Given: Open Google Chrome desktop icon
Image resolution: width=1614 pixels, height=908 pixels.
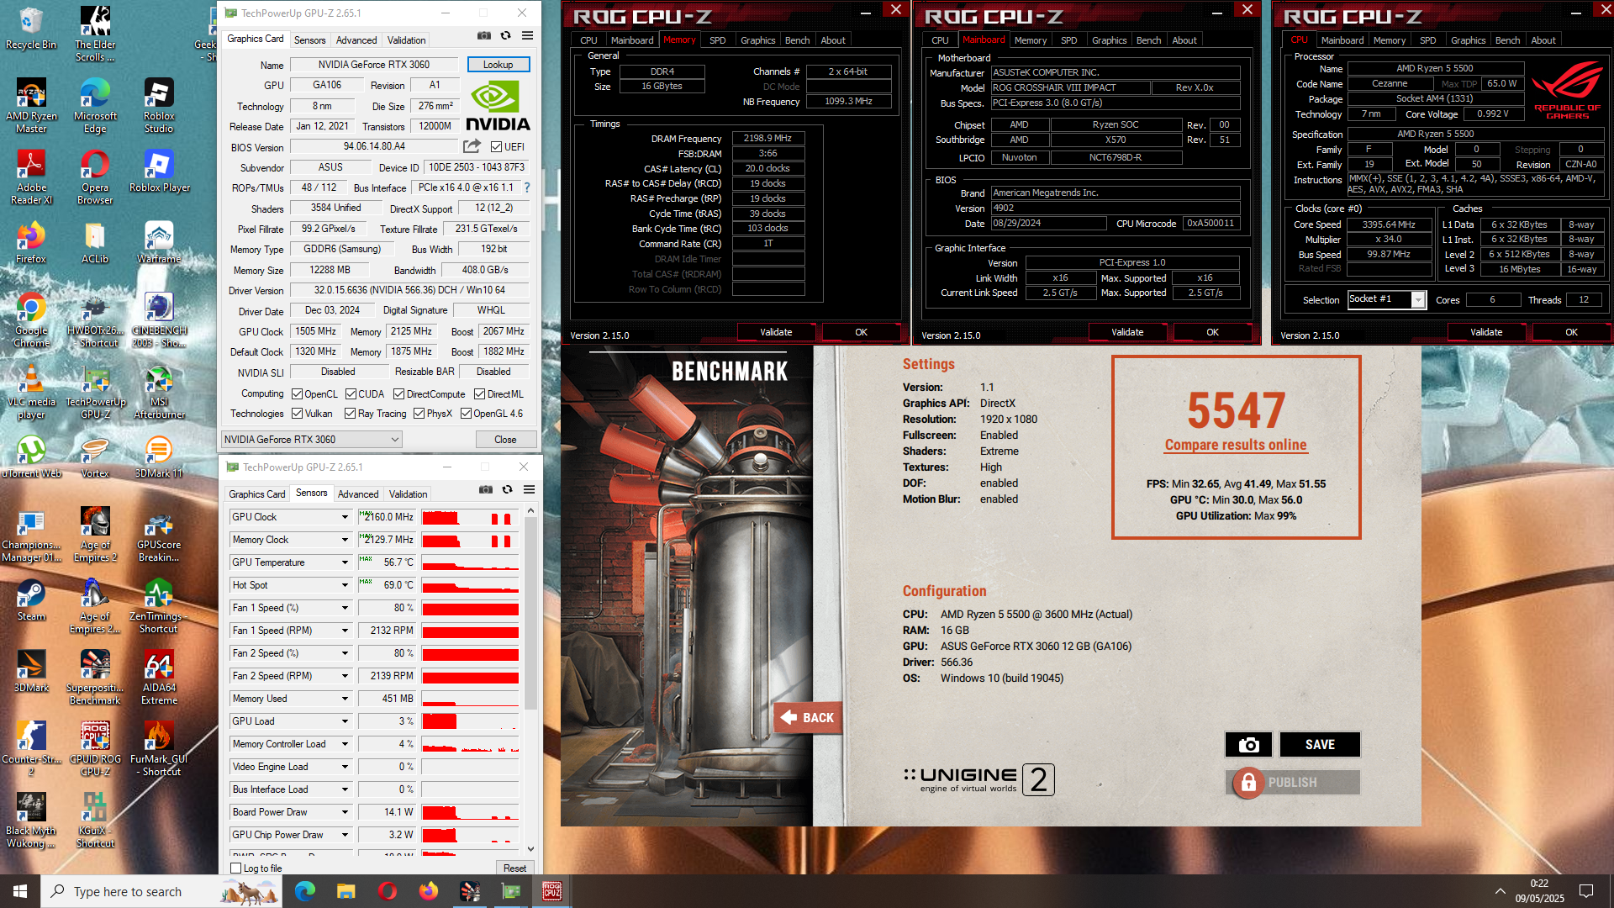Looking at the screenshot, I should (31, 319).
